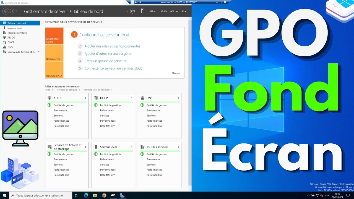
Task: Click the AD DS tile header icon
Action: (x=50, y=98)
